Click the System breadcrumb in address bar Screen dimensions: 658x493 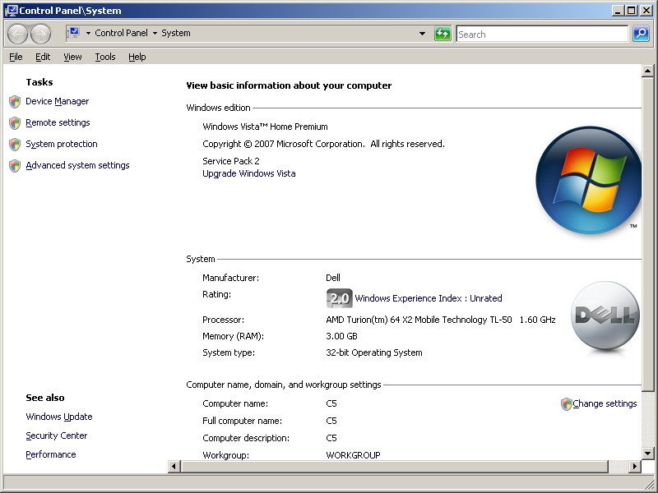(x=176, y=33)
